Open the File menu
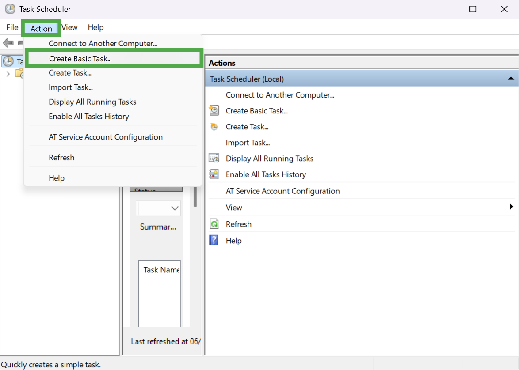 (12, 27)
